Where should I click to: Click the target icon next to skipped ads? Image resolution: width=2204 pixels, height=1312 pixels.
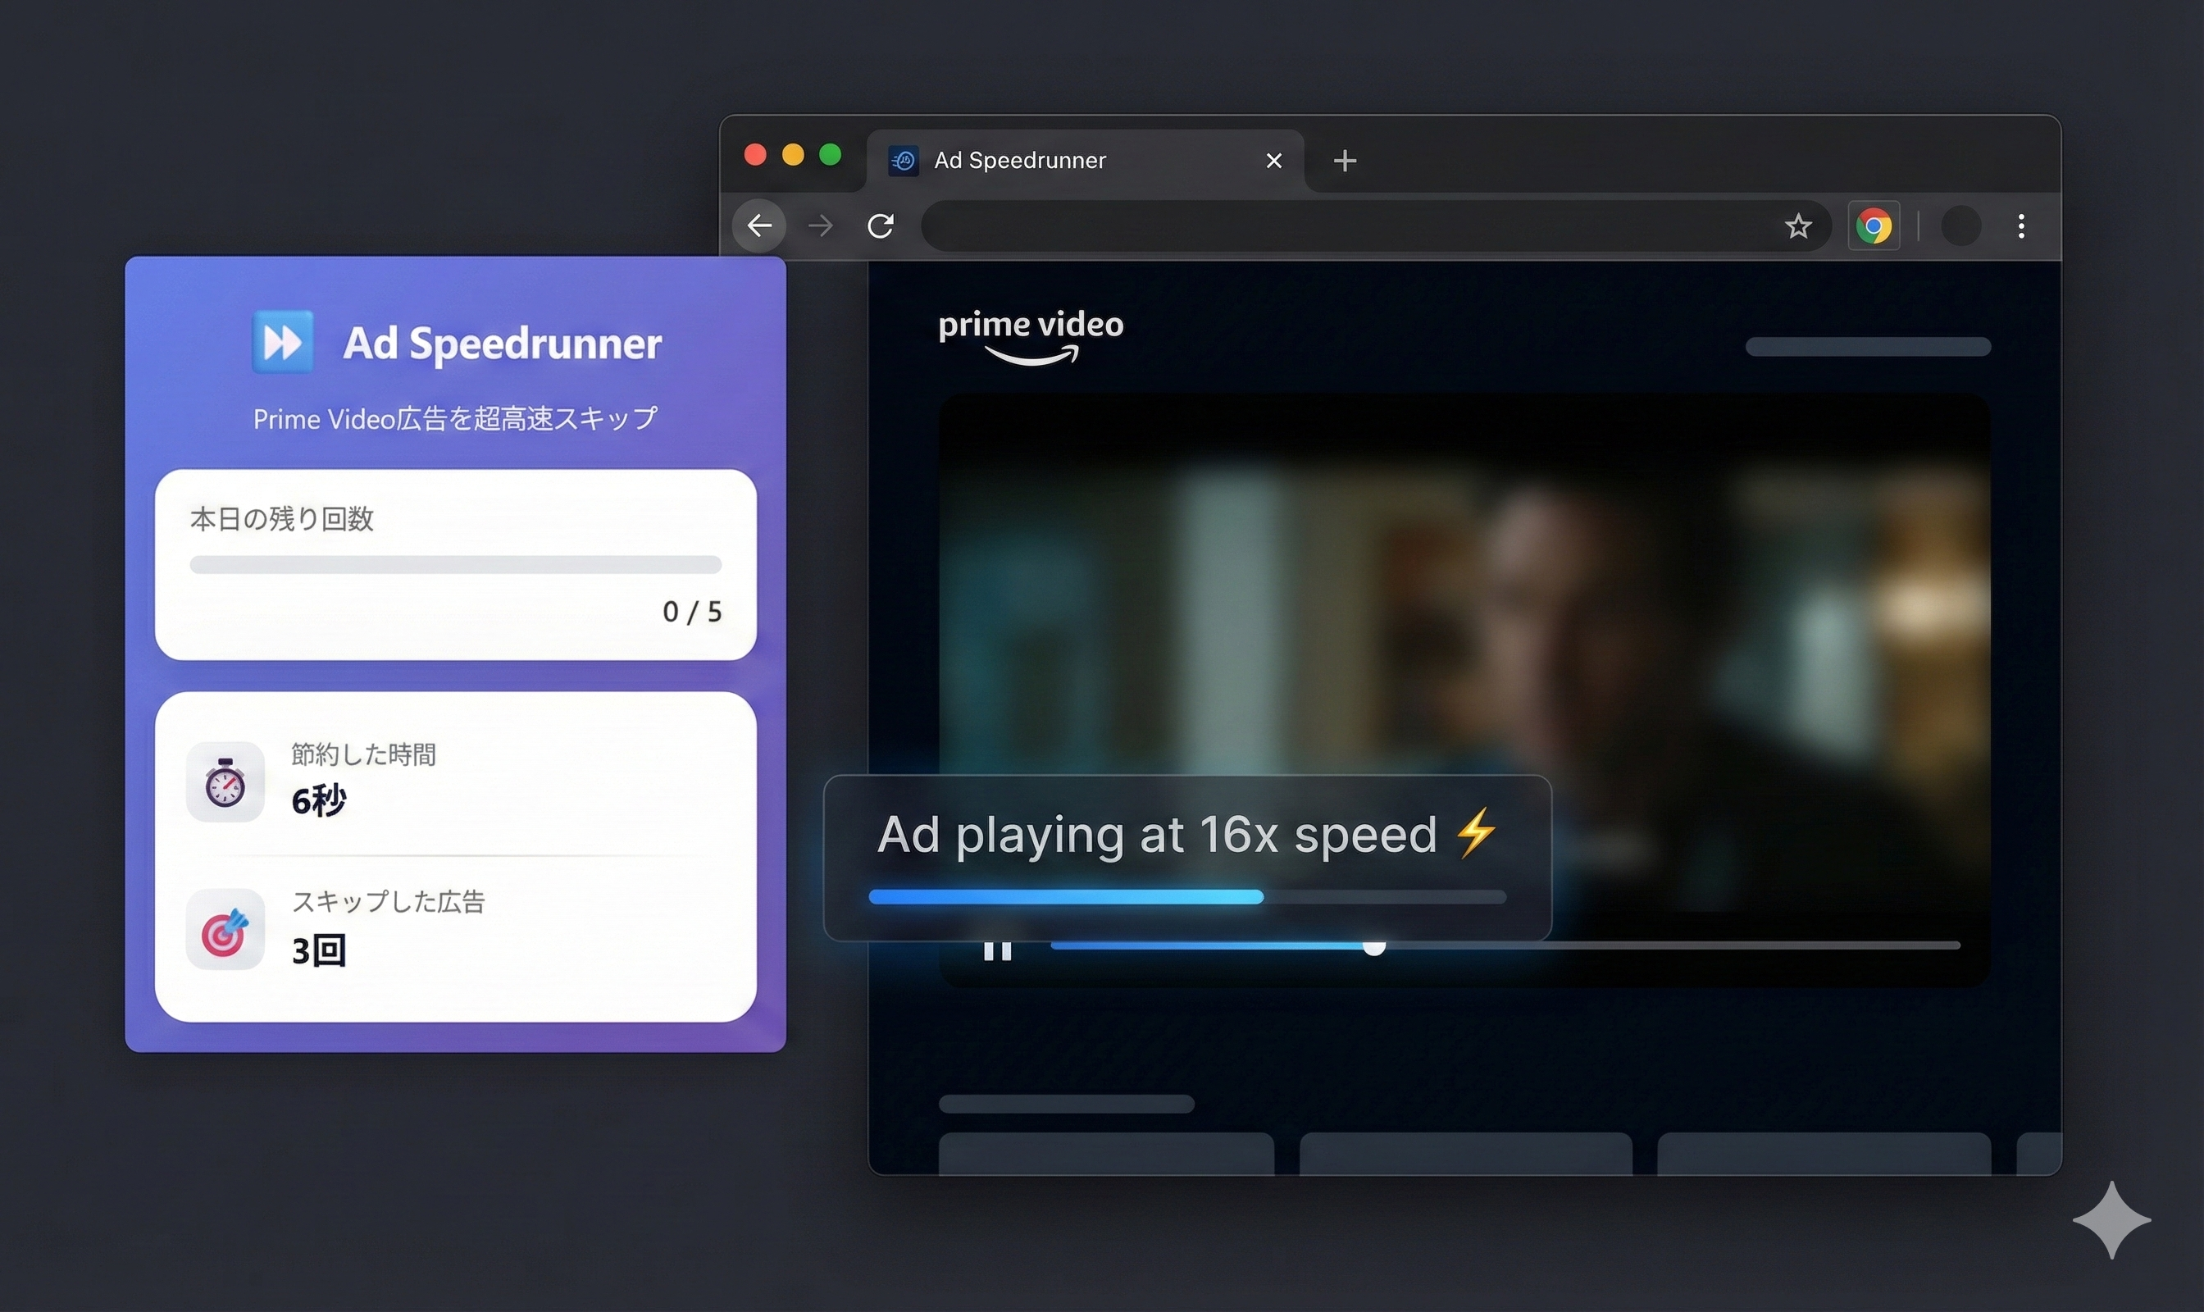point(225,929)
